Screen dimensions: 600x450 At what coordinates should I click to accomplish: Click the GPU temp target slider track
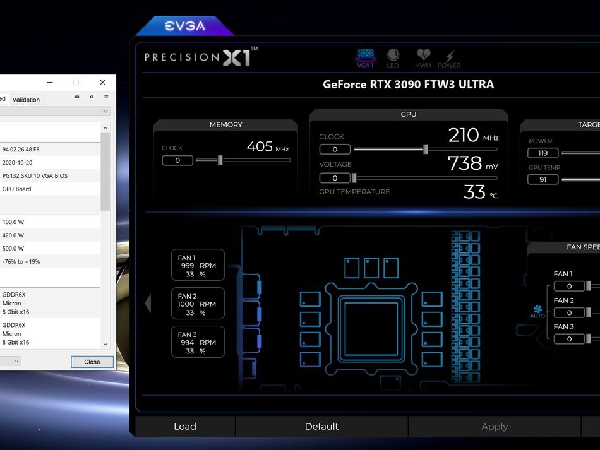[581, 179]
